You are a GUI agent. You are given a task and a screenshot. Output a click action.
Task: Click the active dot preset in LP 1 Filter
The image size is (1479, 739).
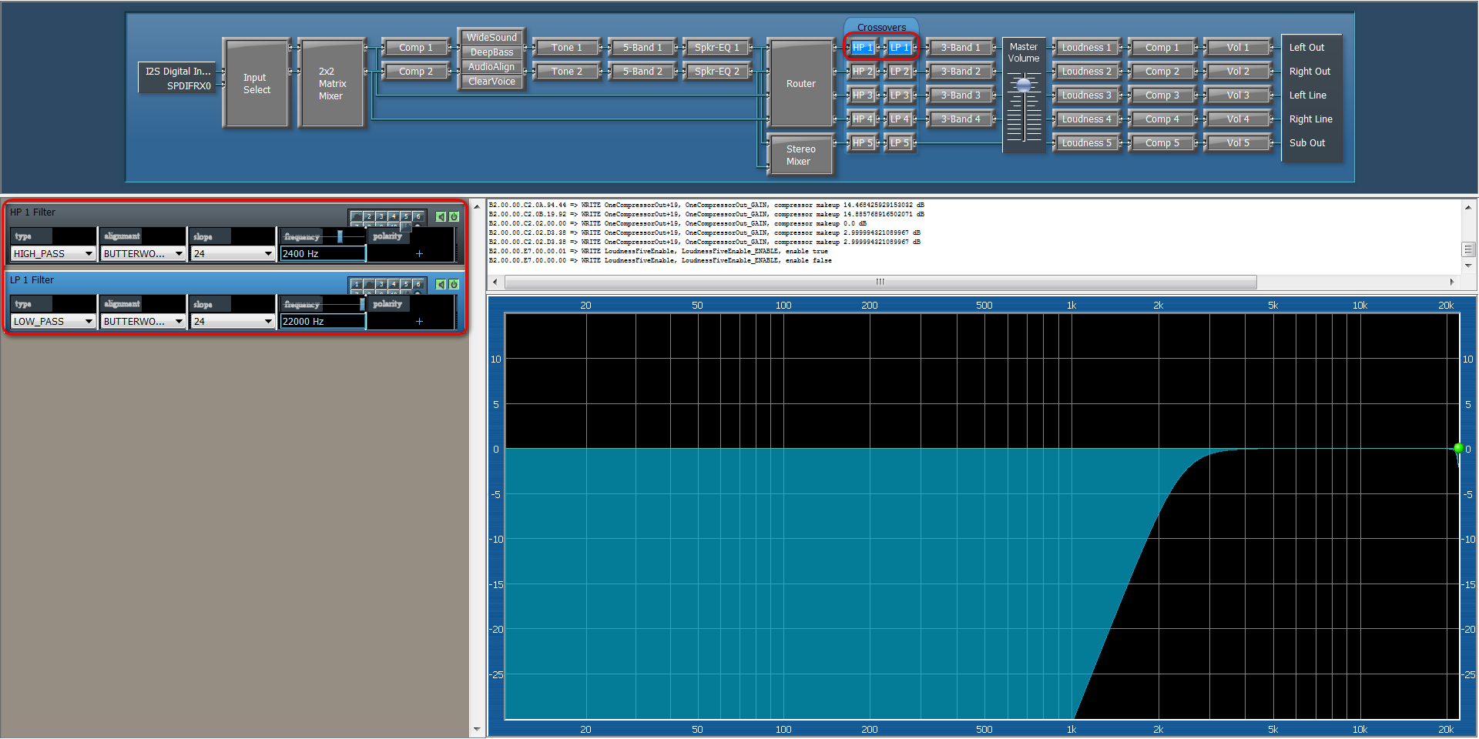click(x=369, y=284)
